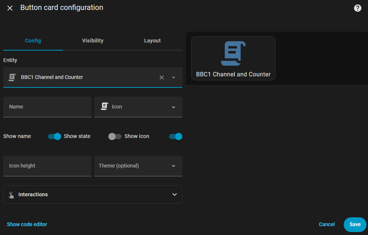This screenshot has height=235, width=368.
Task: Switch to the Layout tab
Action: [x=152, y=41]
